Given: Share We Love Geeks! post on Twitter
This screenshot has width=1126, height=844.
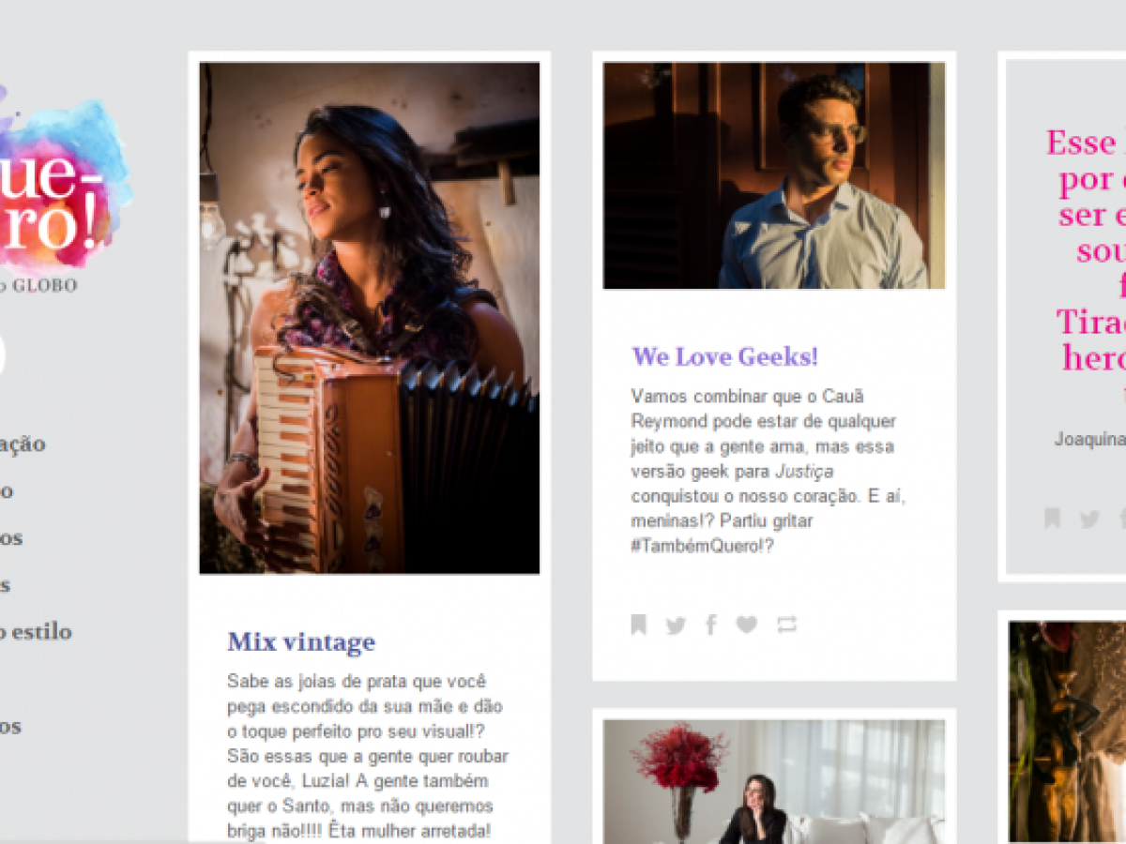Looking at the screenshot, I should pyautogui.click(x=676, y=625).
